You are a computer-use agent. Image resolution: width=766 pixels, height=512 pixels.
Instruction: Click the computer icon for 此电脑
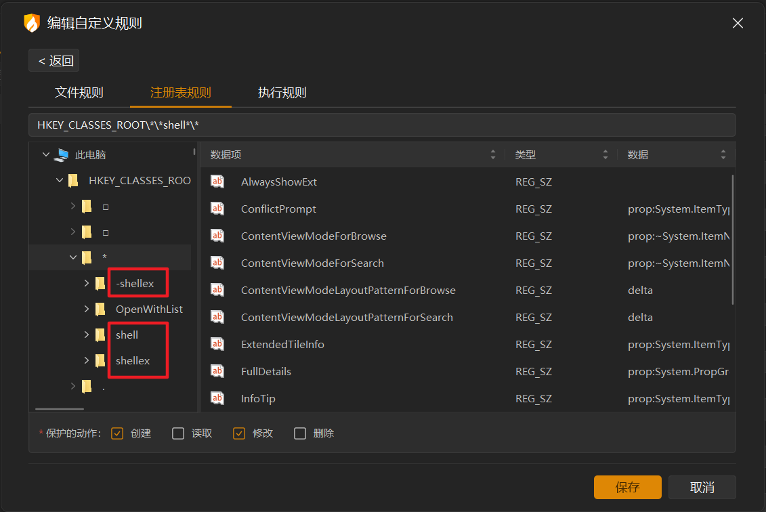pos(62,154)
